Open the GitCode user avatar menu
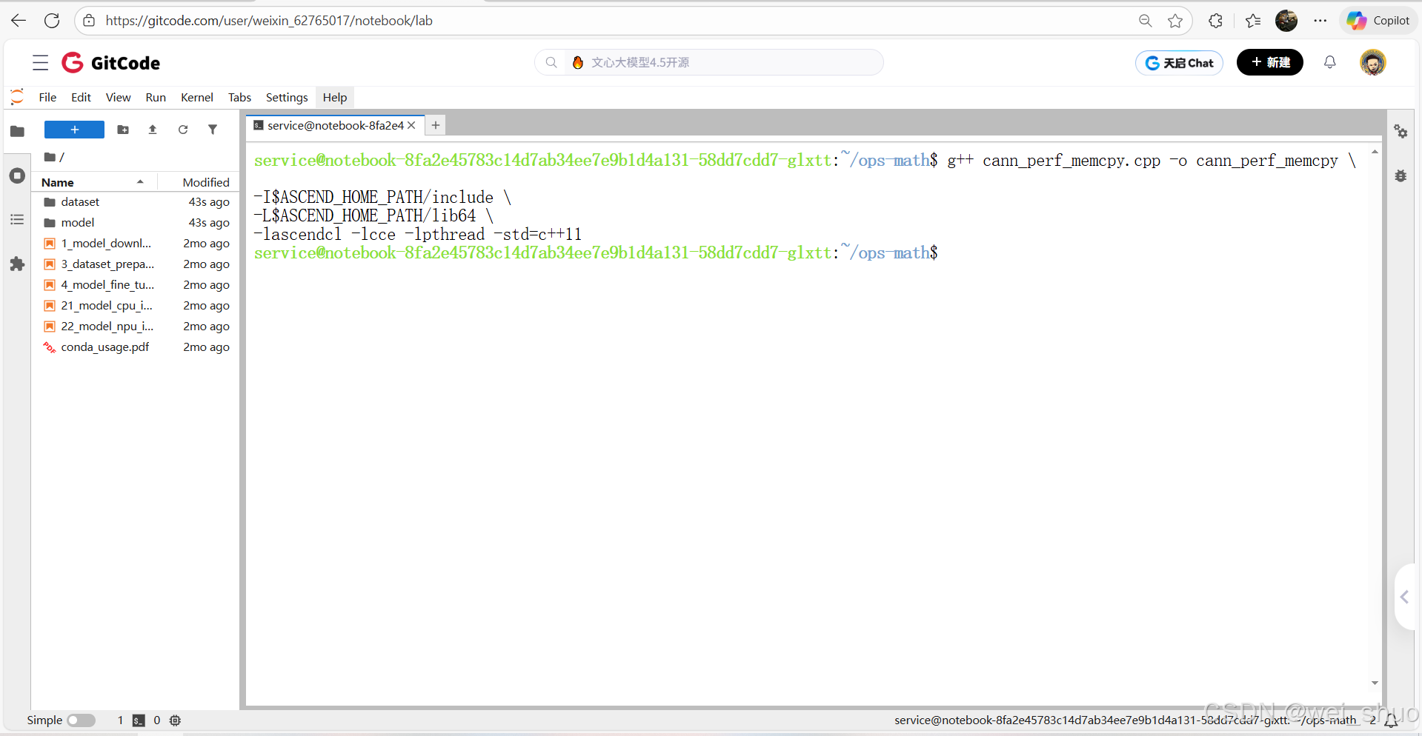Image resolution: width=1422 pixels, height=736 pixels. 1372,62
